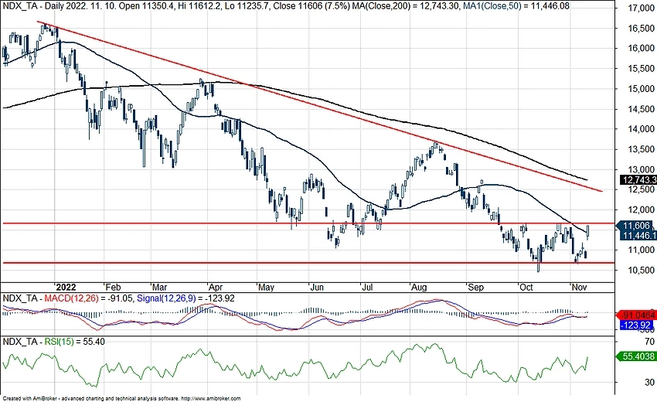Click the 11,446.1 MA50 value tag
Image resolution: width=657 pixels, height=402 pixels.
[x=638, y=236]
